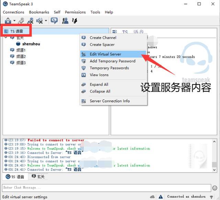Click 'Disconnected from server' log line
This screenshot has height=200, width=220.
[x=49, y=157]
